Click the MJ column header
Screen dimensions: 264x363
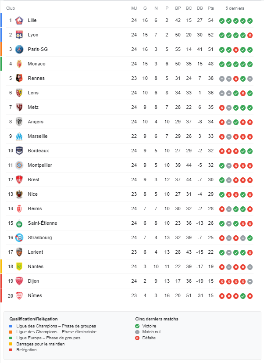point(134,8)
